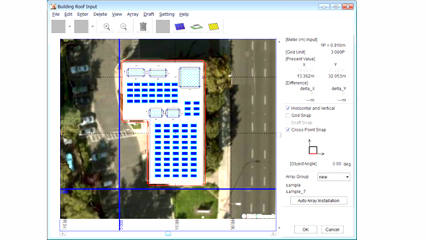Open the View menu
This screenshot has width=427, height=240.
(x=117, y=14)
